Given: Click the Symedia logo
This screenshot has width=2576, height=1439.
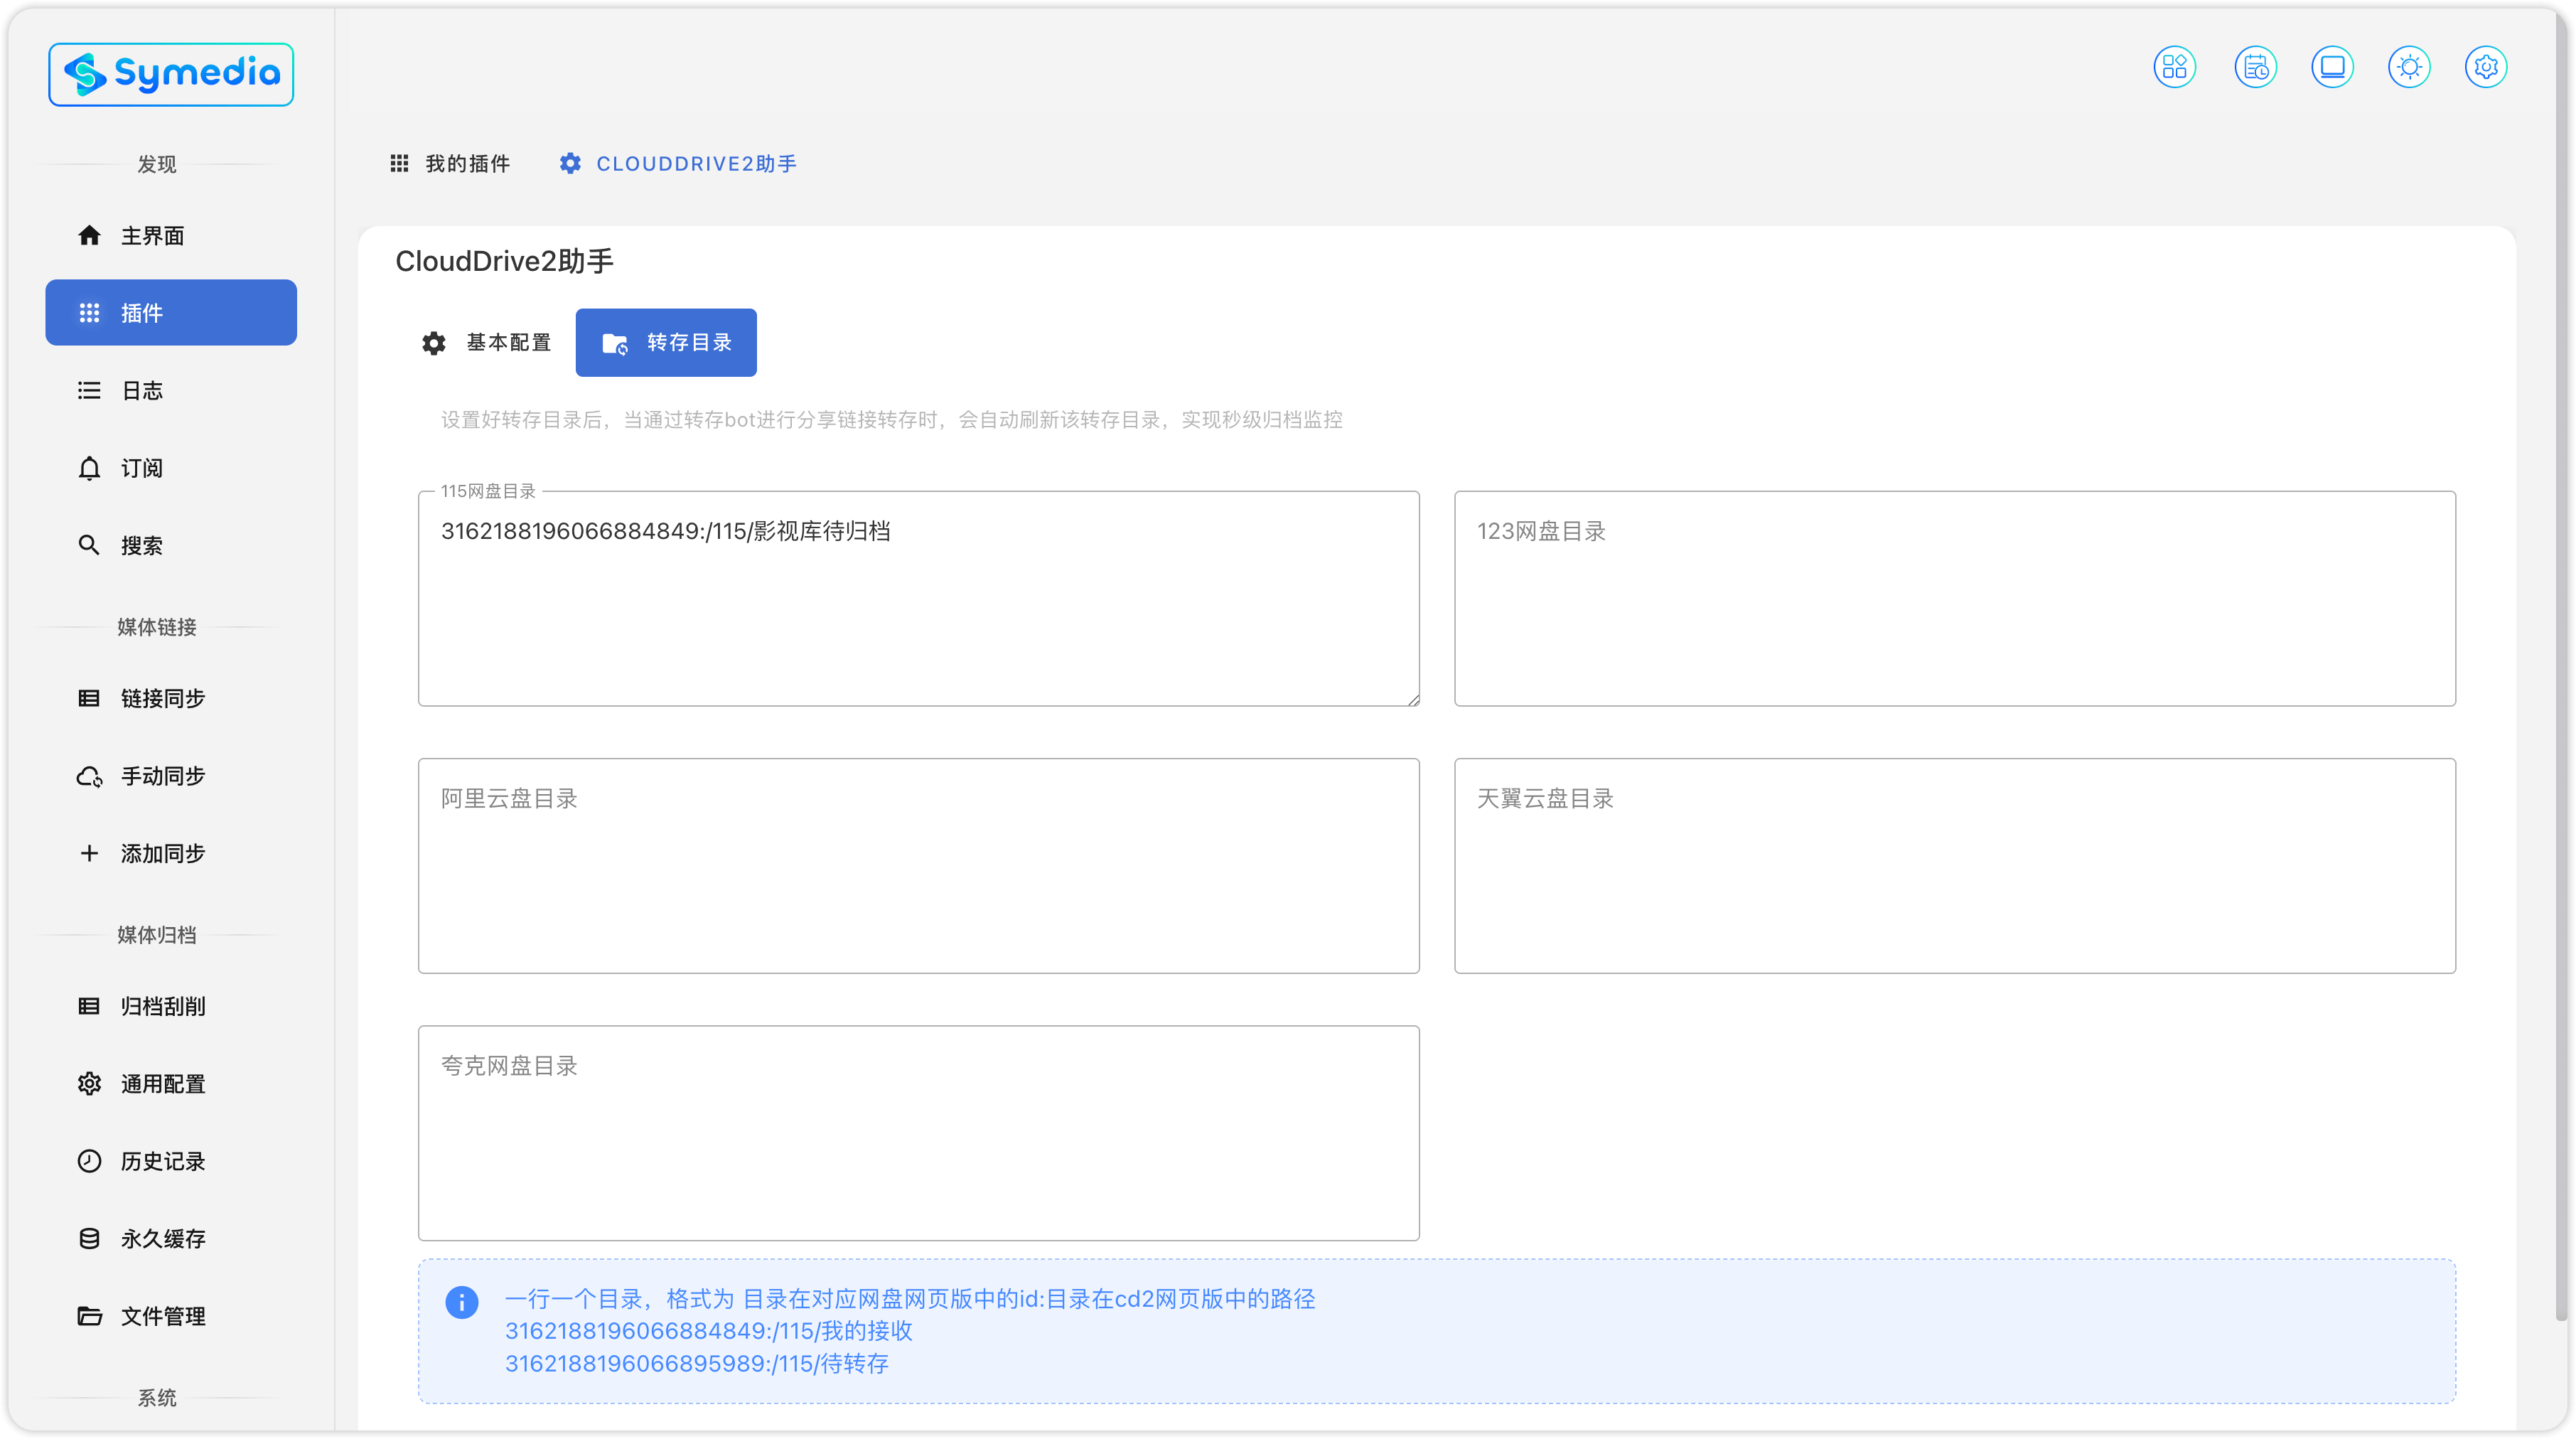Looking at the screenshot, I should 171,74.
